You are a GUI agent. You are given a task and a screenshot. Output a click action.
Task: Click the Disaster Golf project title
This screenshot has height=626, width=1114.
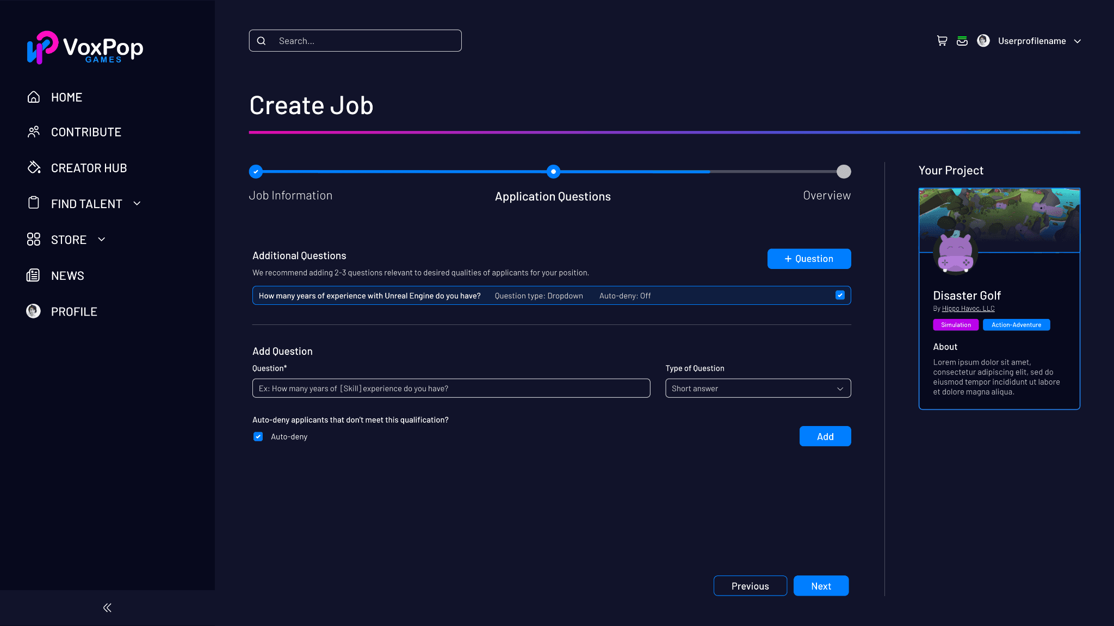tap(967, 296)
